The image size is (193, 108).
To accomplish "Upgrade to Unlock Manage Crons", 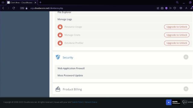I will click(177, 35).
